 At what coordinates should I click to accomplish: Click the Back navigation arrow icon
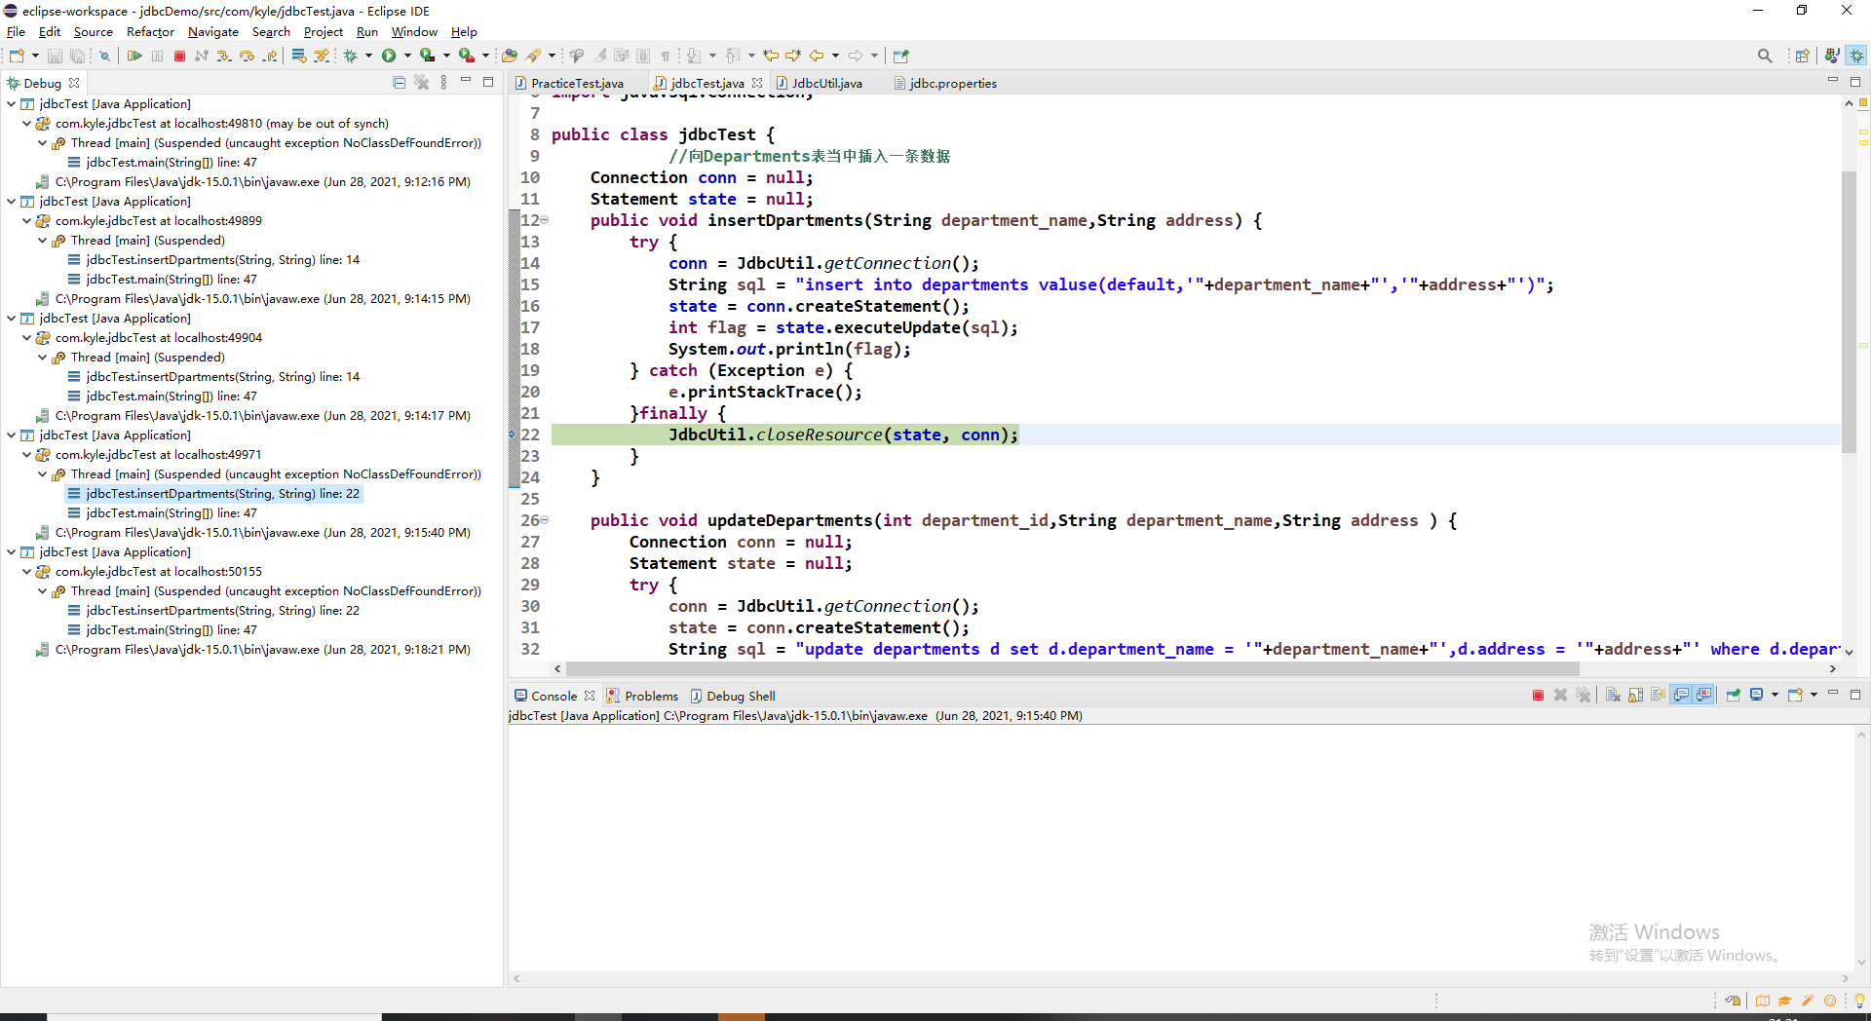click(x=817, y=57)
